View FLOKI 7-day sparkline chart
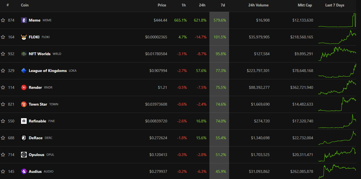Screen dimensions: 361x179 click(337, 37)
